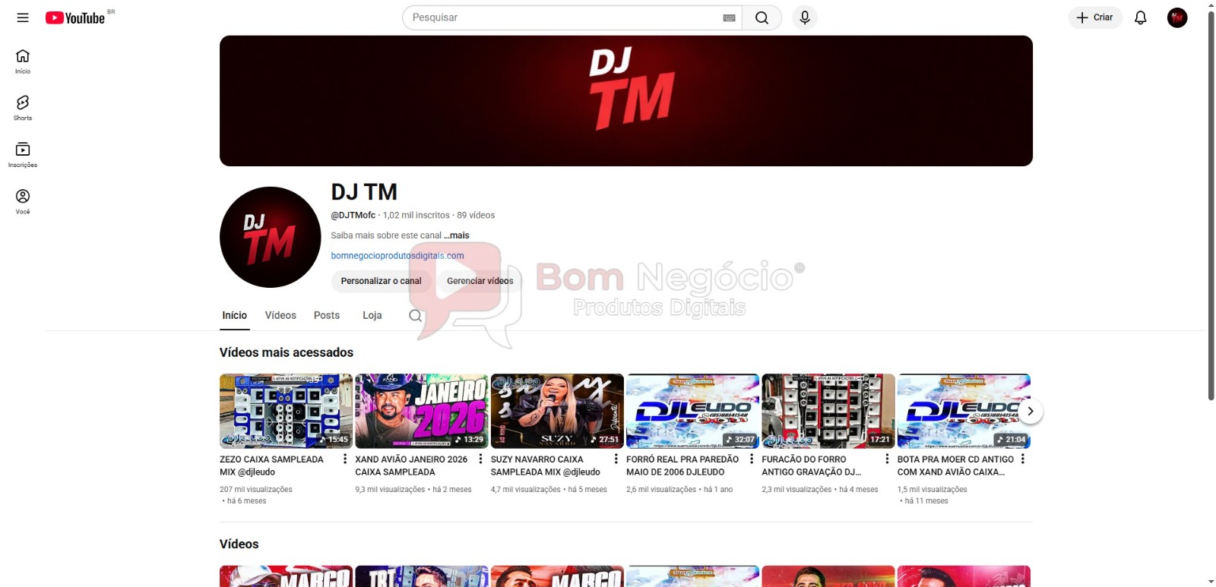Screen dimensions: 1216x587
Task: Play the 17:21 Furacão do Forro thumbnail
Action: tap(828, 411)
